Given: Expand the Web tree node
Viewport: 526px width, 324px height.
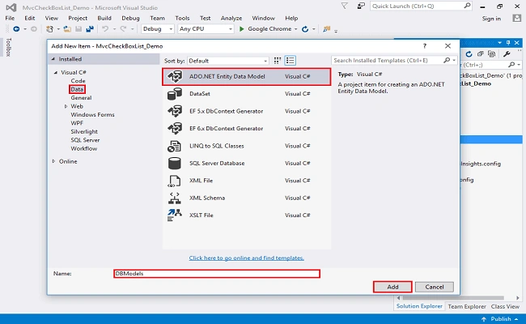Looking at the screenshot, I should tap(66, 106).
